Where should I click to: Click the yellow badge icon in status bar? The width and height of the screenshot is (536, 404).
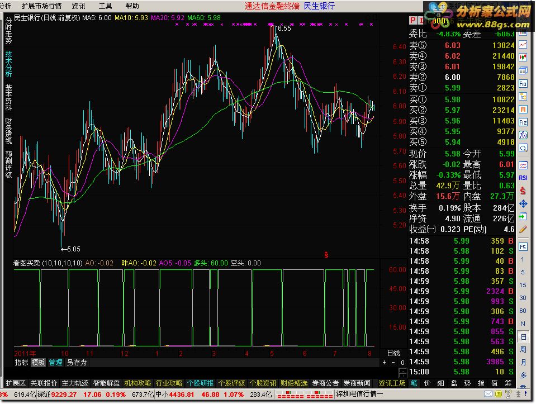click(499, 394)
